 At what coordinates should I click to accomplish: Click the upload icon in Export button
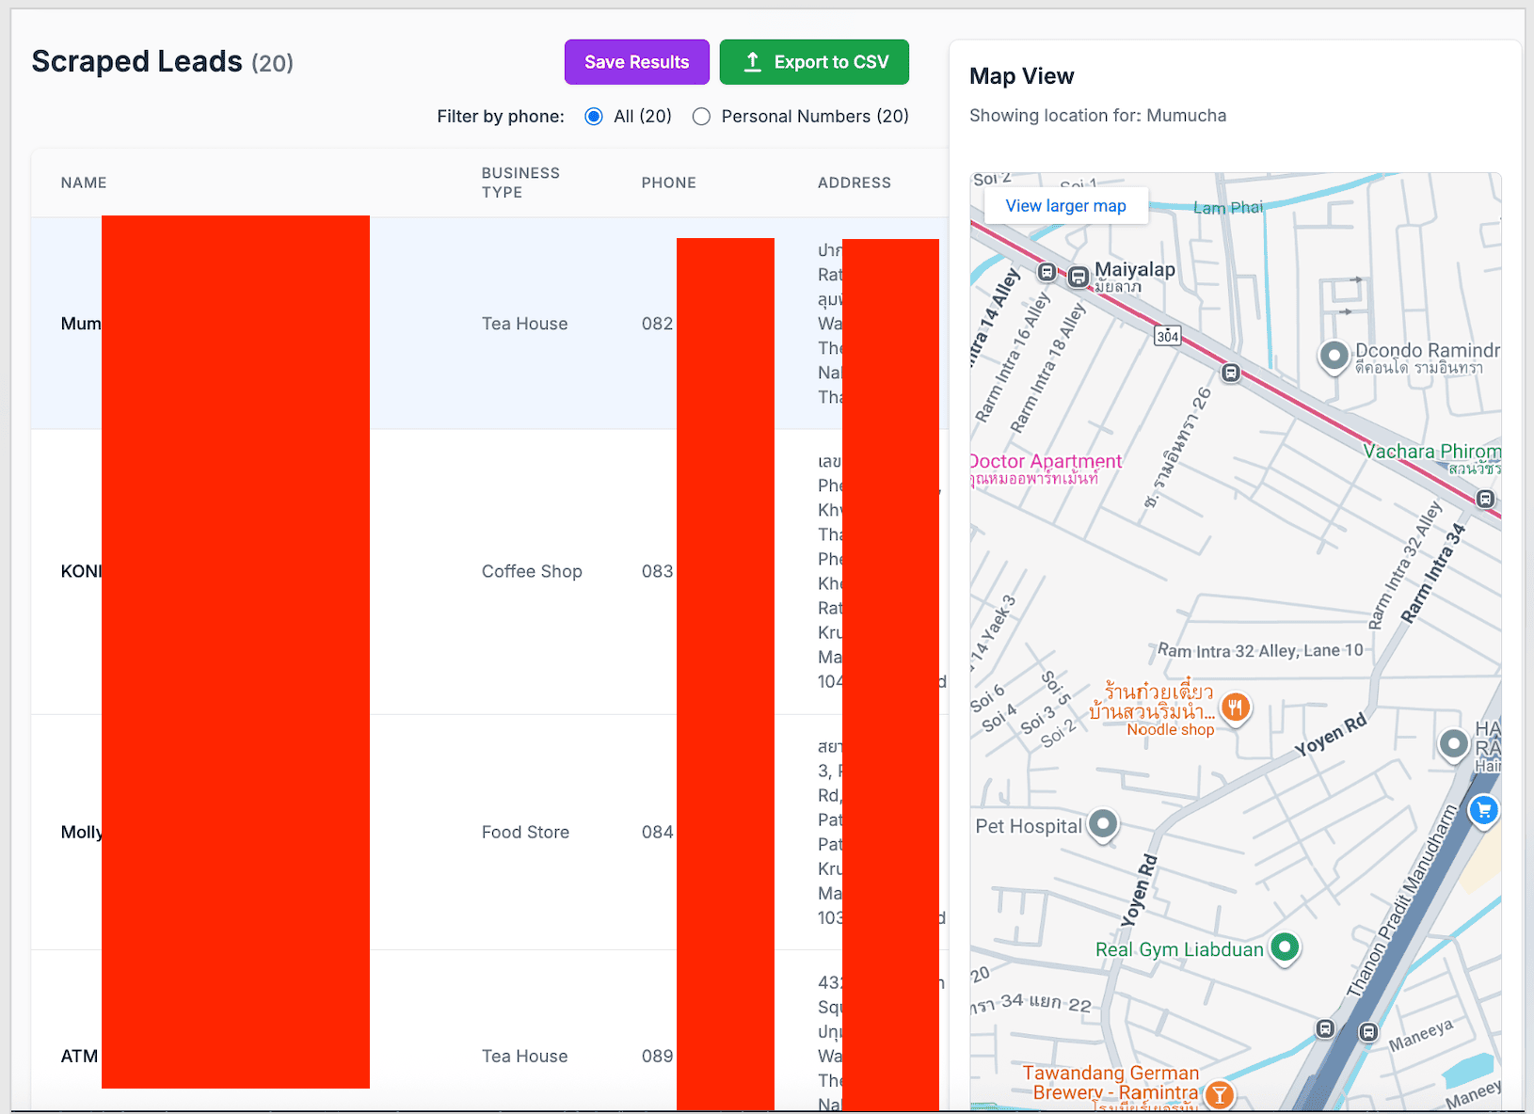(x=752, y=62)
